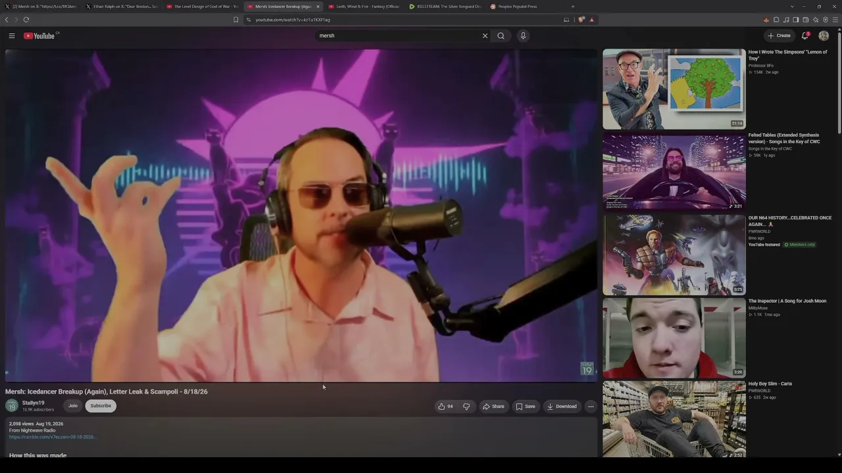The width and height of the screenshot is (842, 473).
Task: Switch to Ethan Ralph on X tab
Action: [122, 7]
